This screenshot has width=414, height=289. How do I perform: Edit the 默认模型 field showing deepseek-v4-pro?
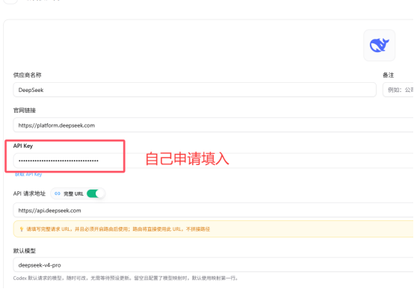click(x=213, y=264)
